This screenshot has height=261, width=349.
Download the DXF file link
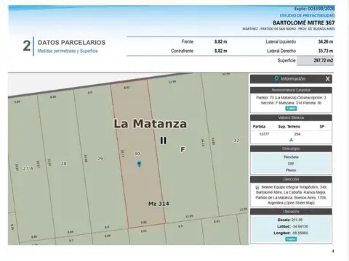(291, 164)
